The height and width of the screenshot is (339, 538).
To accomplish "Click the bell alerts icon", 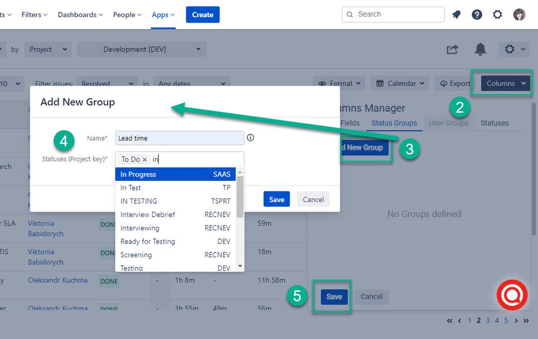I will (480, 50).
